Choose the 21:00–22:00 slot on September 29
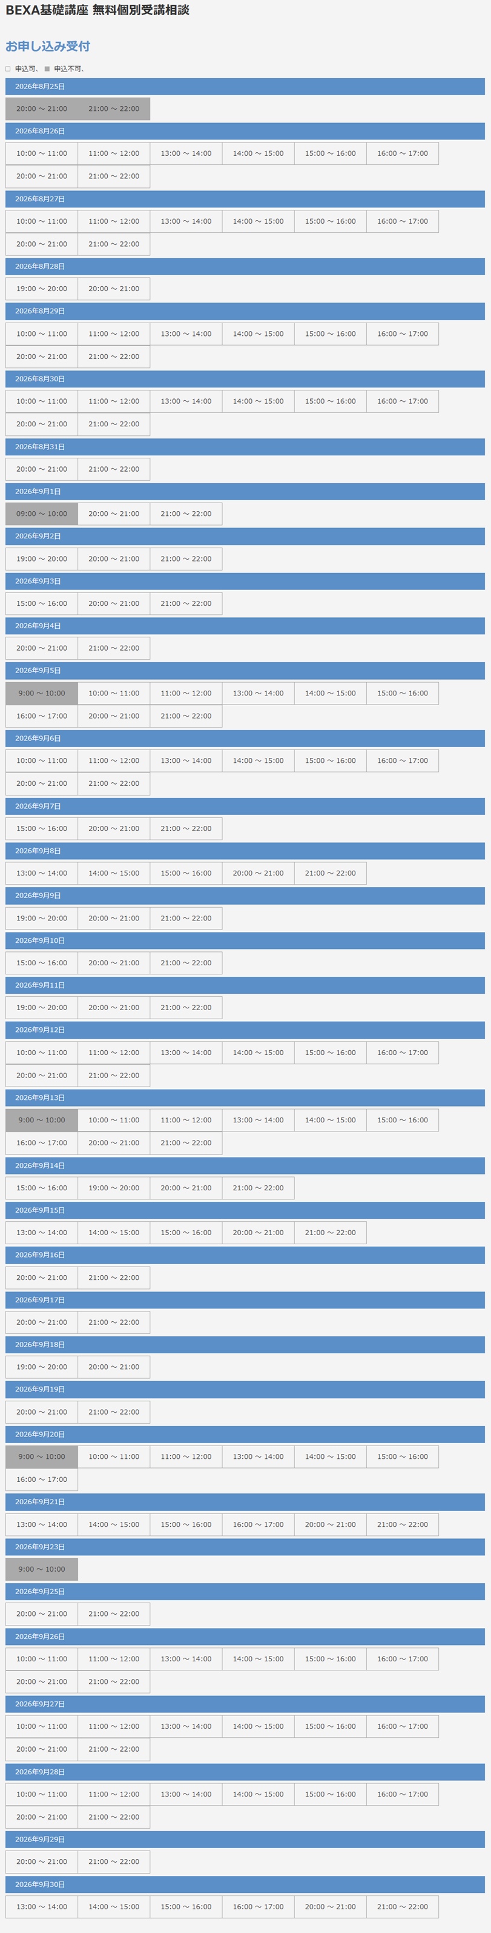Screen dimensions: 491x1933 [x=114, y=1861]
